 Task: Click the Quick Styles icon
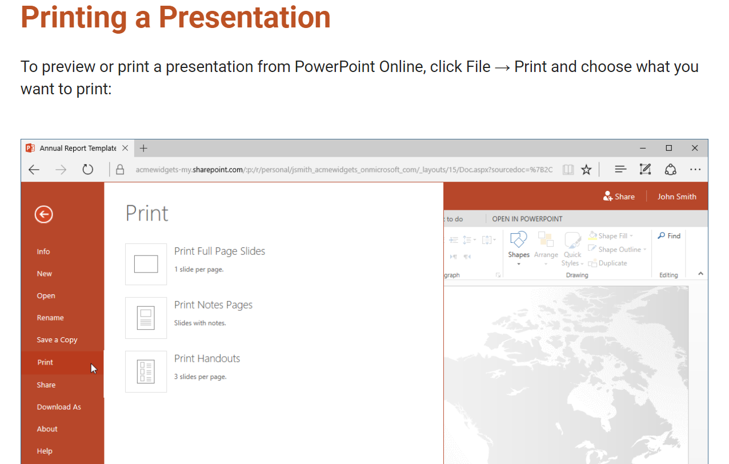click(572, 239)
